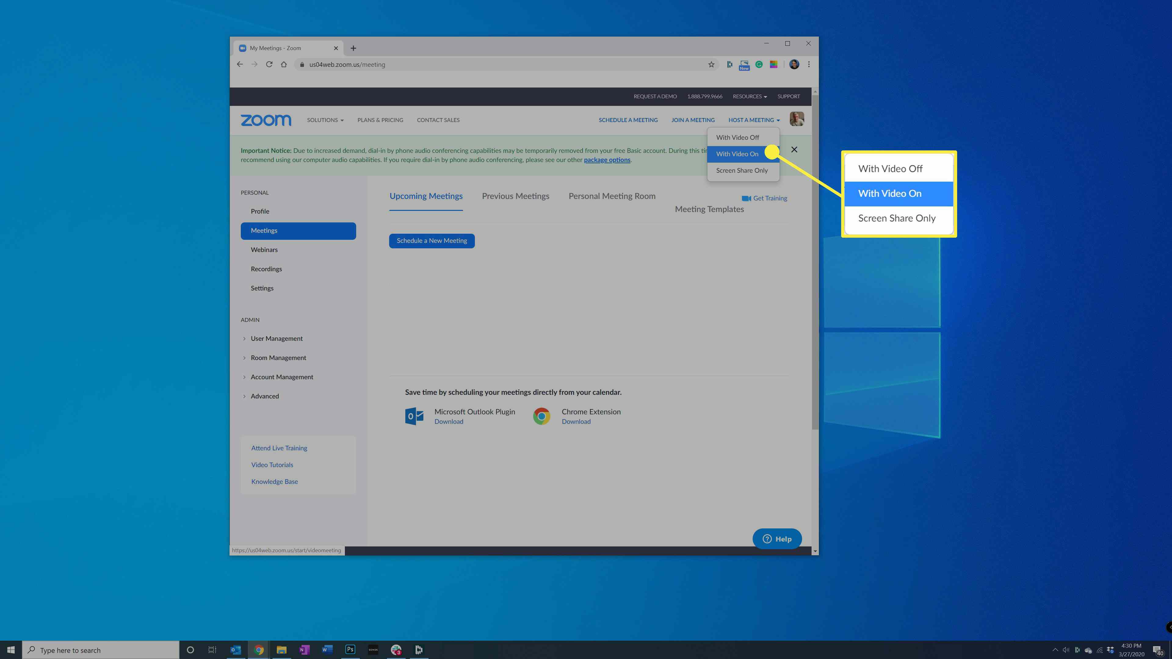
Task: Switch to the Previous Meetings tab
Action: tap(515, 196)
